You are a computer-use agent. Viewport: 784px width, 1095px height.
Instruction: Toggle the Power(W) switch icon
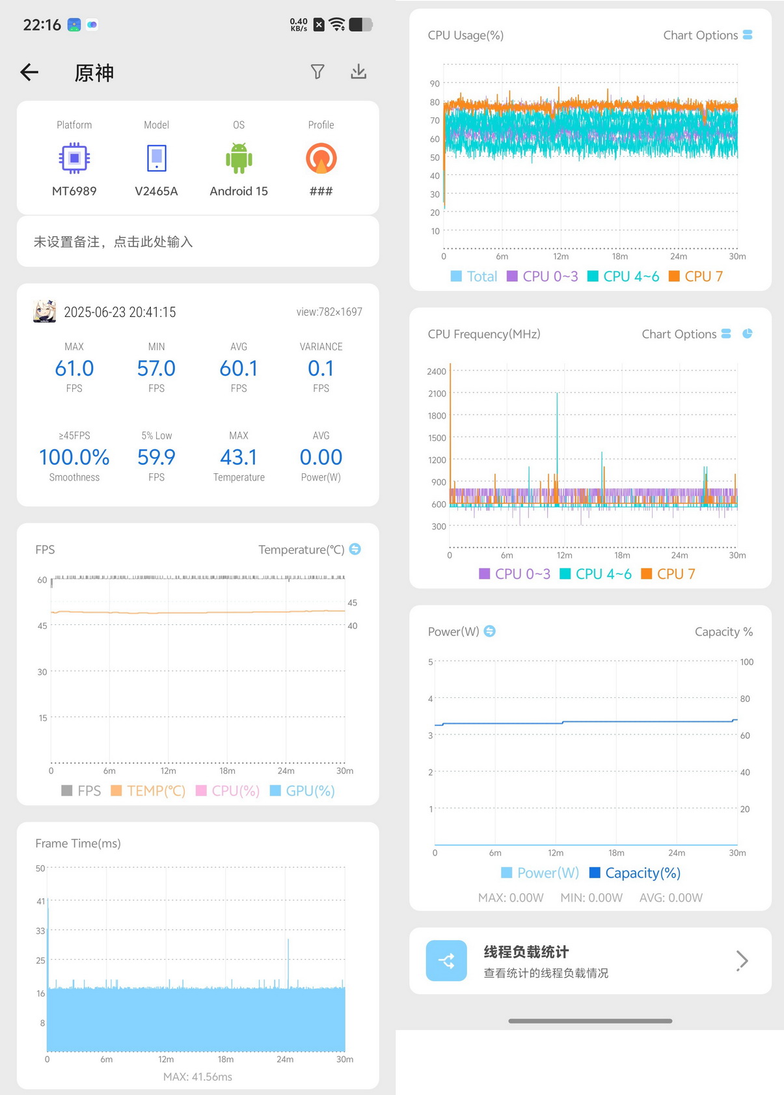pyautogui.click(x=490, y=631)
